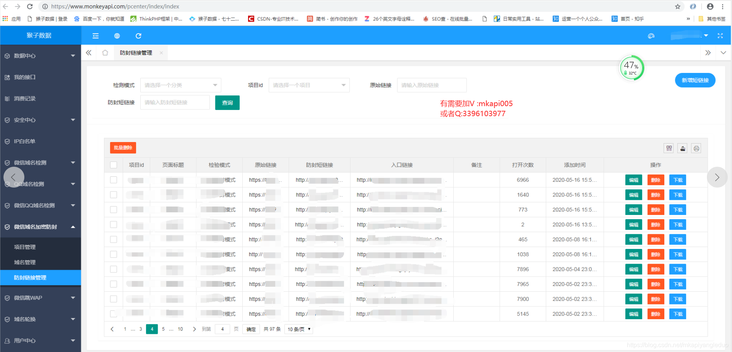Reload the browser page
The width and height of the screenshot is (732, 352).
point(30,7)
